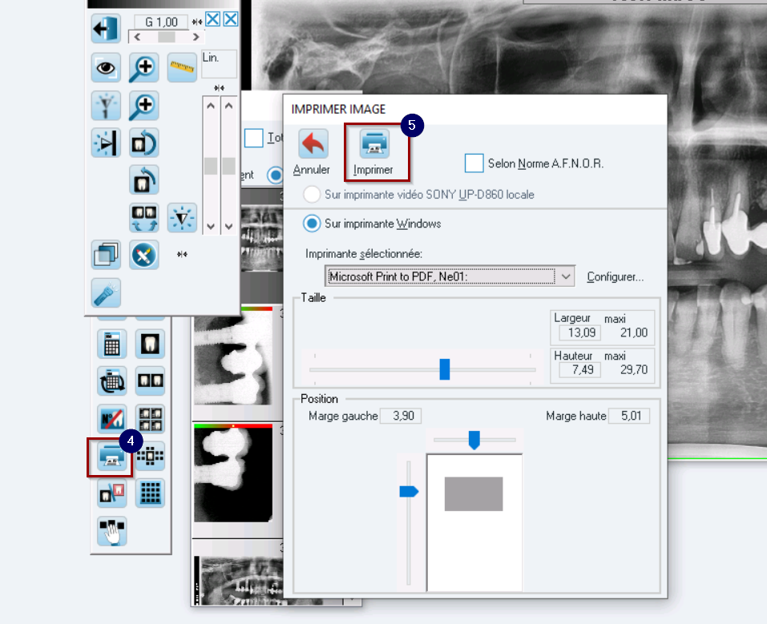Viewport: 767px width, 624px height.
Task: Click Imprimer to print the image
Action: (373, 152)
